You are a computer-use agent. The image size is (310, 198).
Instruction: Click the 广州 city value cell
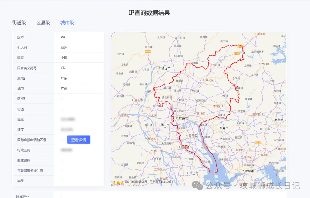[x=64, y=89]
